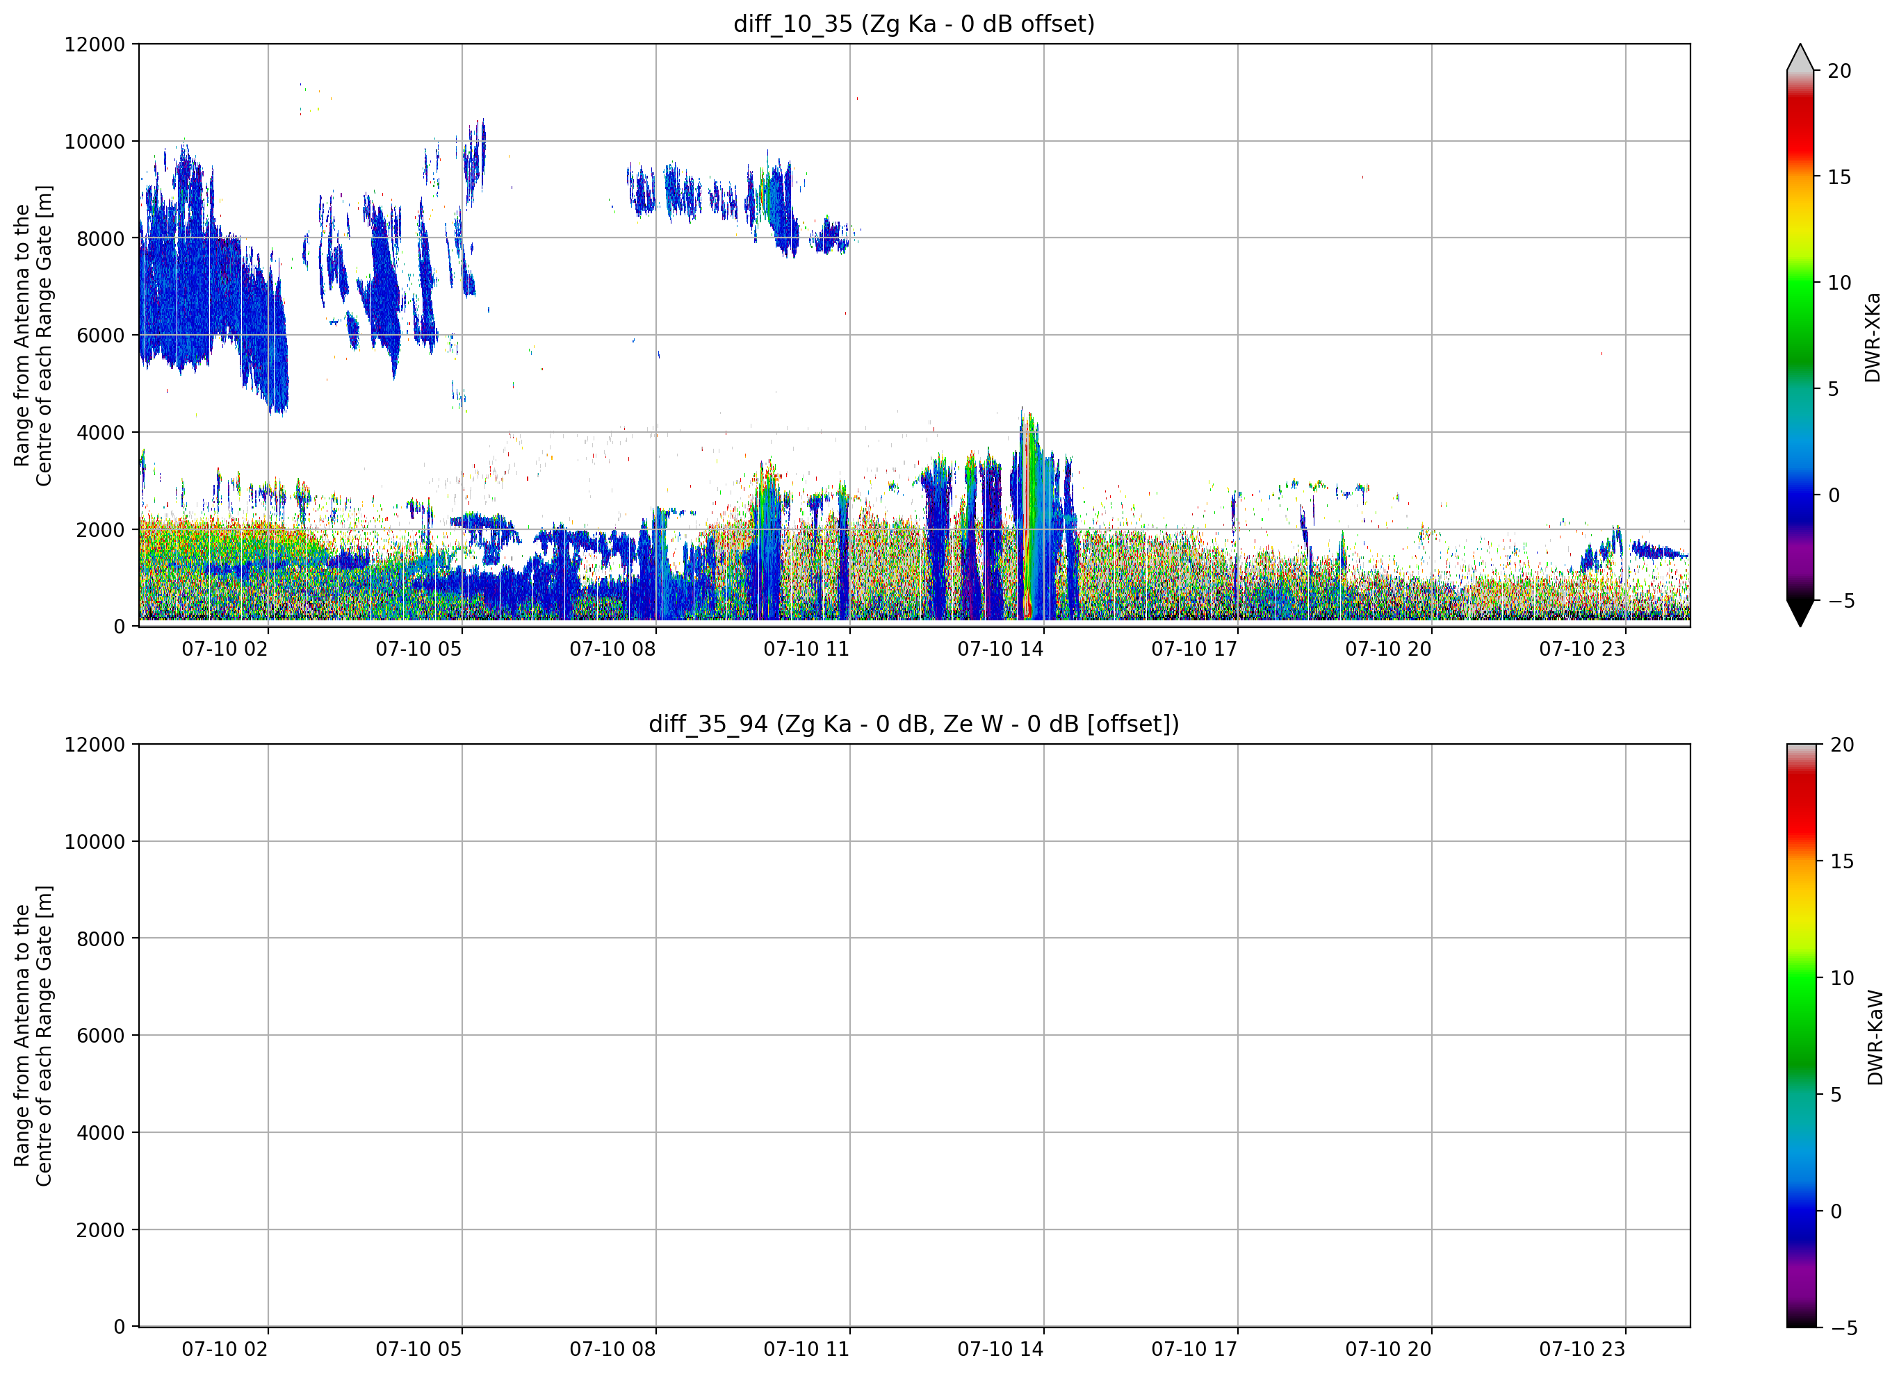Click the black downward arrow below the DWR-XKa colorbar
The width and height of the screenshot is (1899, 1374).
[x=1800, y=613]
